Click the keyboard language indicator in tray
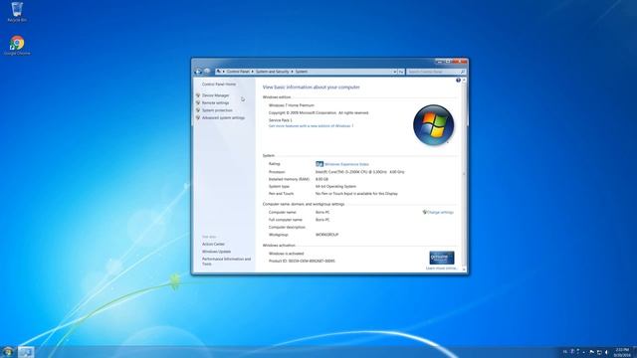This screenshot has width=637, height=358. (x=565, y=352)
